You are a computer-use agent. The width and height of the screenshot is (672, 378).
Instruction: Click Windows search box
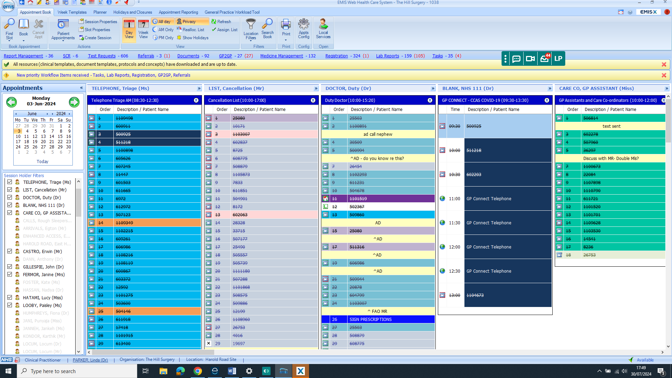click(x=77, y=371)
